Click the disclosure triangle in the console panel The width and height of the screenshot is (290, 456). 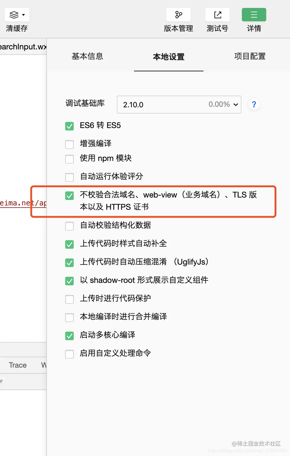[x=2, y=381]
